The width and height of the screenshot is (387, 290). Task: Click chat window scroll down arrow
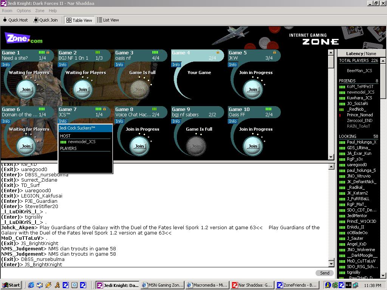(331, 264)
